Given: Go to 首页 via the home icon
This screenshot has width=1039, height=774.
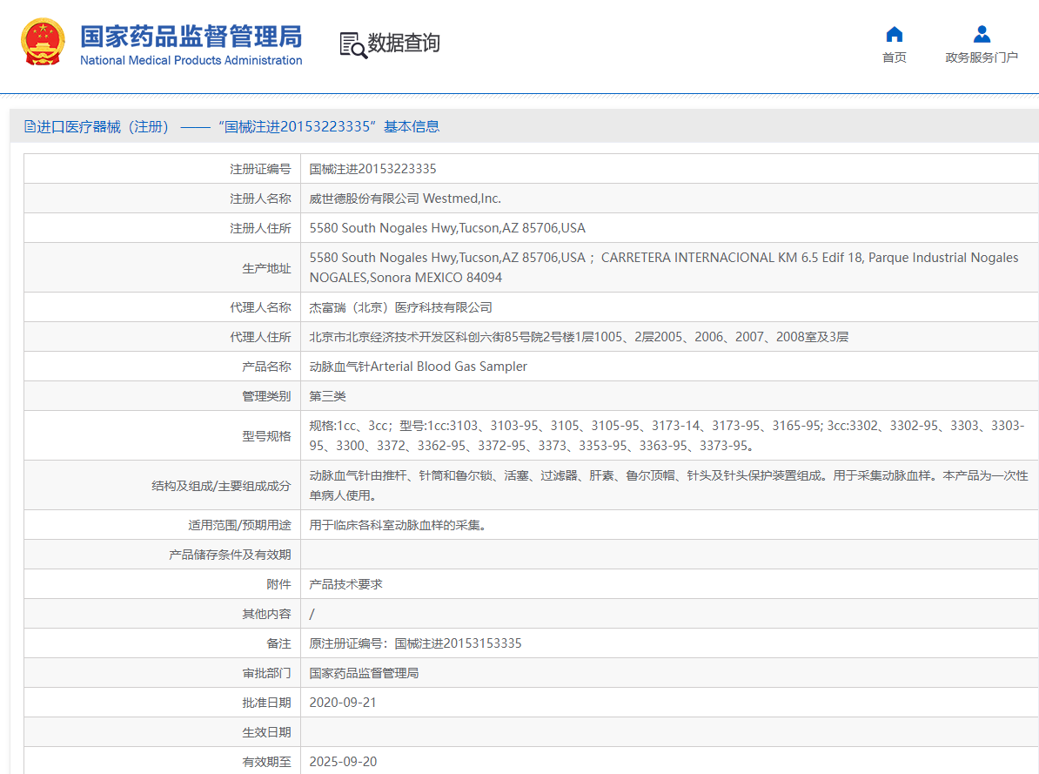Looking at the screenshot, I should (x=894, y=34).
